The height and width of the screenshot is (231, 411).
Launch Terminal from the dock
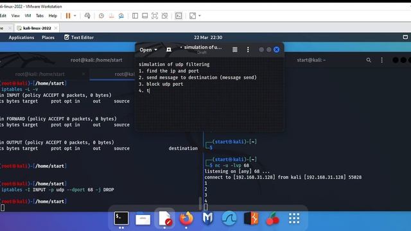tap(121, 218)
